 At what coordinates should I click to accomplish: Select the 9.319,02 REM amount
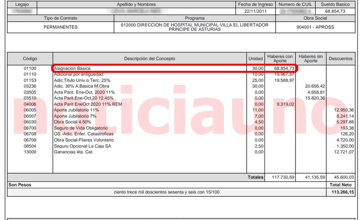pyautogui.click(x=285, y=104)
